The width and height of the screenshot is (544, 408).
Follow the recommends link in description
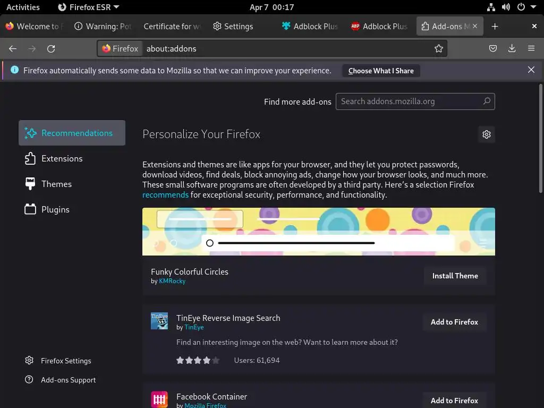click(x=166, y=194)
